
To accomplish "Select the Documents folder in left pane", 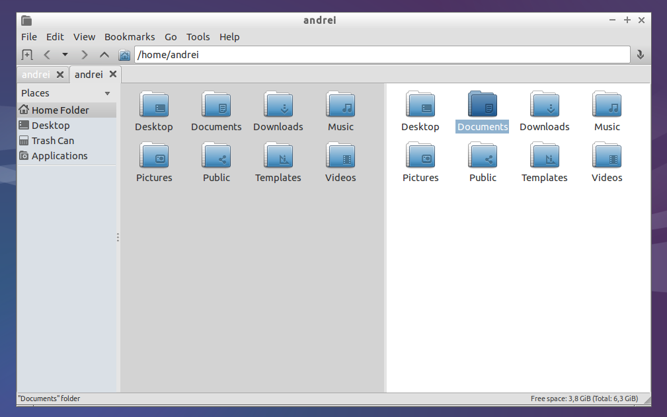I will pyautogui.click(x=216, y=112).
